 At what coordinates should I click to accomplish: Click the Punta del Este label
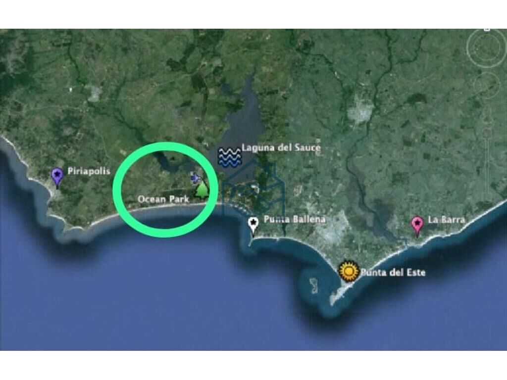click(x=393, y=273)
